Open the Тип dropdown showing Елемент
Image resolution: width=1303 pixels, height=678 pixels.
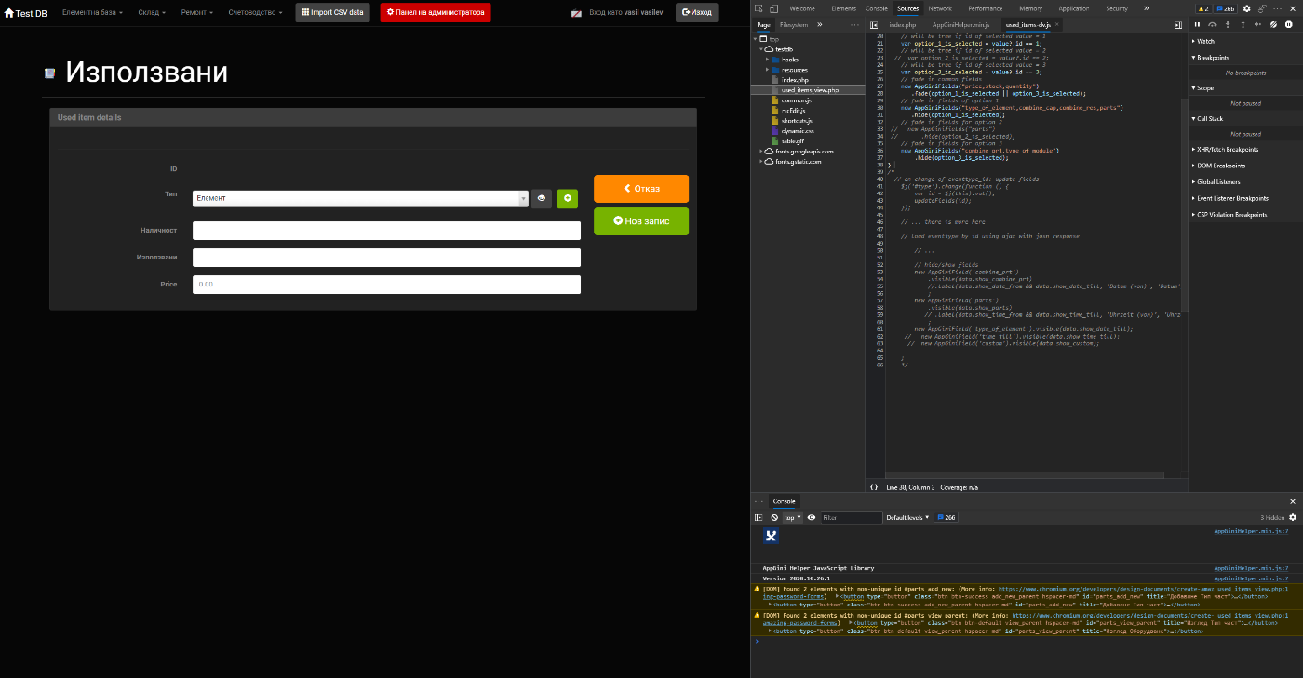[x=361, y=198]
